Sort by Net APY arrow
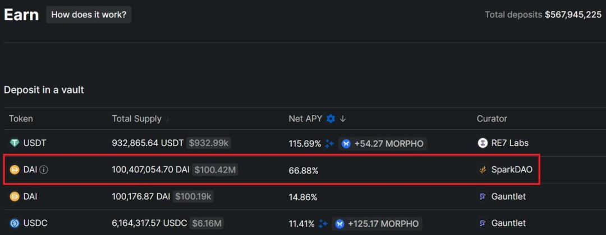Viewport: 606px width, 235px height. tap(343, 119)
